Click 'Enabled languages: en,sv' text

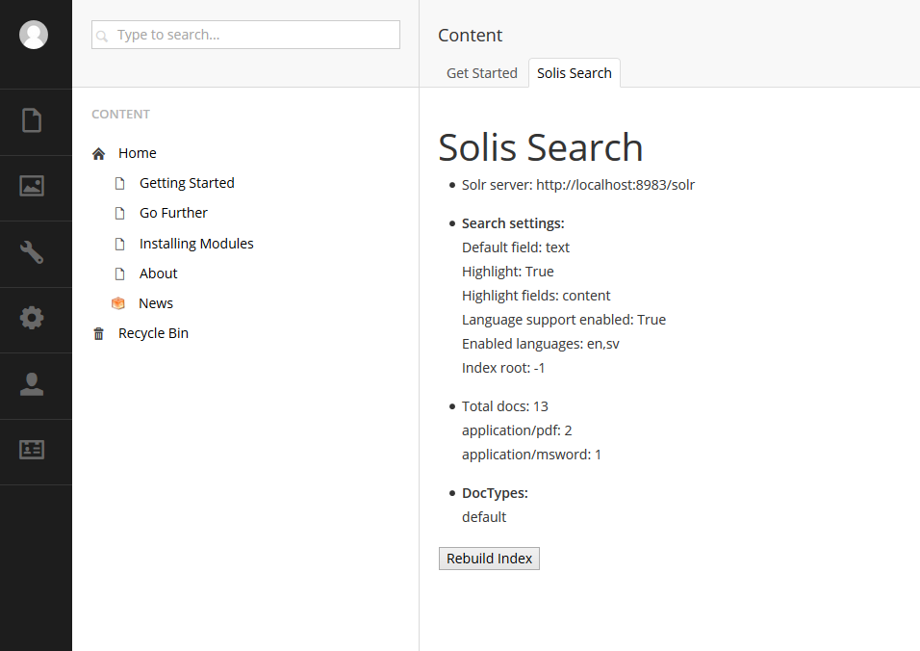(541, 344)
